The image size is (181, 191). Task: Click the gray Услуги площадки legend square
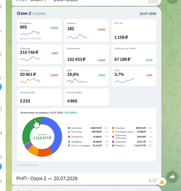pyautogui.click(x=69, y=145)
